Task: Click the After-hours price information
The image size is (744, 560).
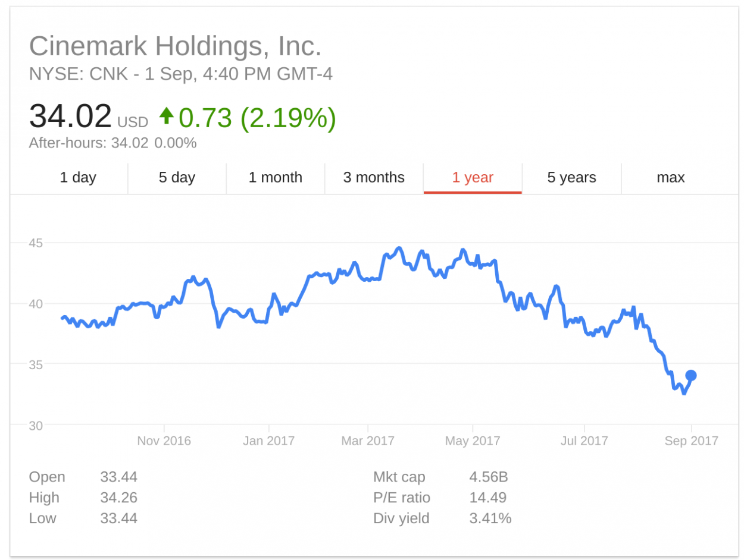Action: [x=112, y=143]
